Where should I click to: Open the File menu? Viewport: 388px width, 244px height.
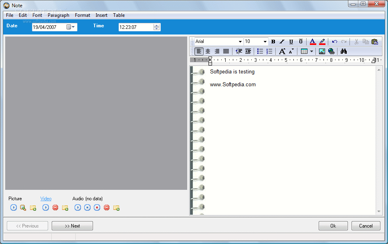(x=10, y=15)
